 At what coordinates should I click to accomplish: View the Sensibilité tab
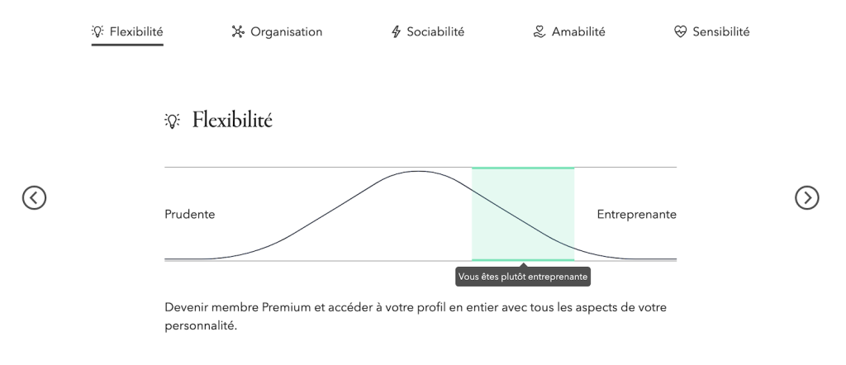click(x=721, y=32)
